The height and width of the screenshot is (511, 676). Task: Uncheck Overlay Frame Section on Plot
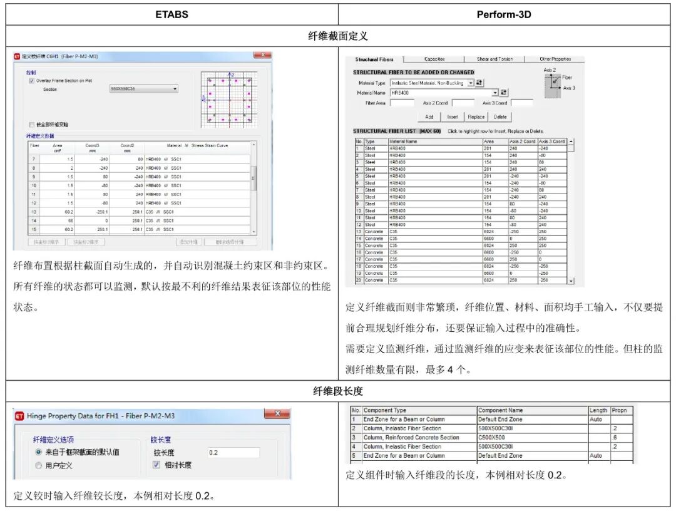point(31,80)
